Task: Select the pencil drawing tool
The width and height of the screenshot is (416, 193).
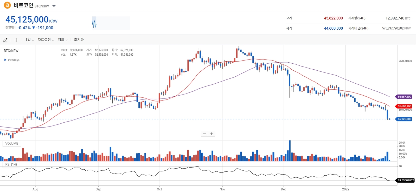Action: (5, 40)
